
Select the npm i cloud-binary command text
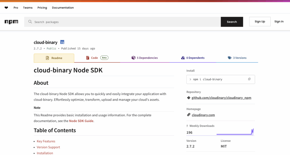click(208, 79)
